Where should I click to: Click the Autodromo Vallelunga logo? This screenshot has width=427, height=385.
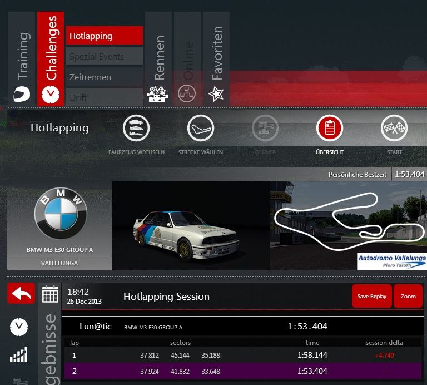392,261
